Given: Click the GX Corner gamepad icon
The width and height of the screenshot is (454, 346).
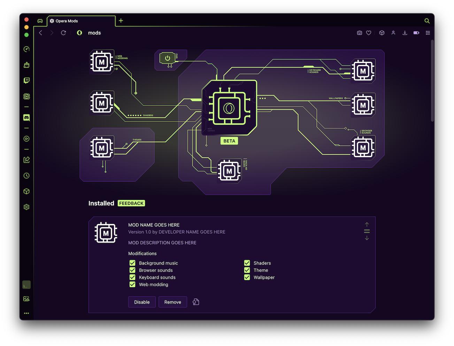Looking at the screenshot, I should pos(40,21).
